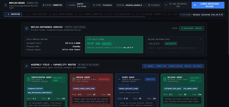Click the Healthy status badge

(x=107, y=44)
